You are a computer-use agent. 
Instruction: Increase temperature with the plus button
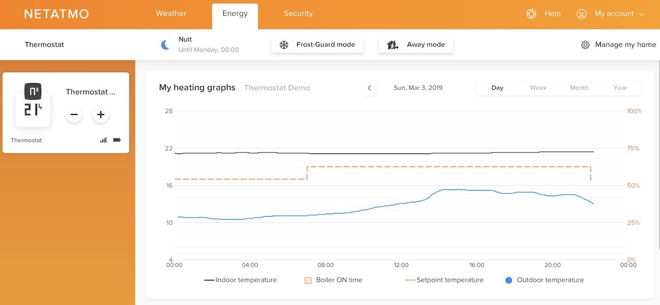[101, 115]
